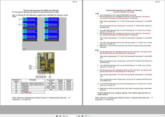
Task: Click the 'PTM2 - Trolley' table cell
Action: tap(51, 88)
